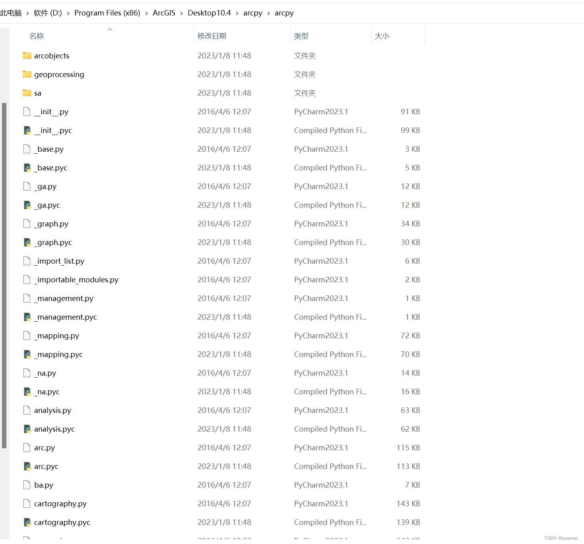Image resolution: width=584 pixels, height=544 pixels.
Task: Go to ArcGIS breadcrumb segment
Action: point(164,13)
